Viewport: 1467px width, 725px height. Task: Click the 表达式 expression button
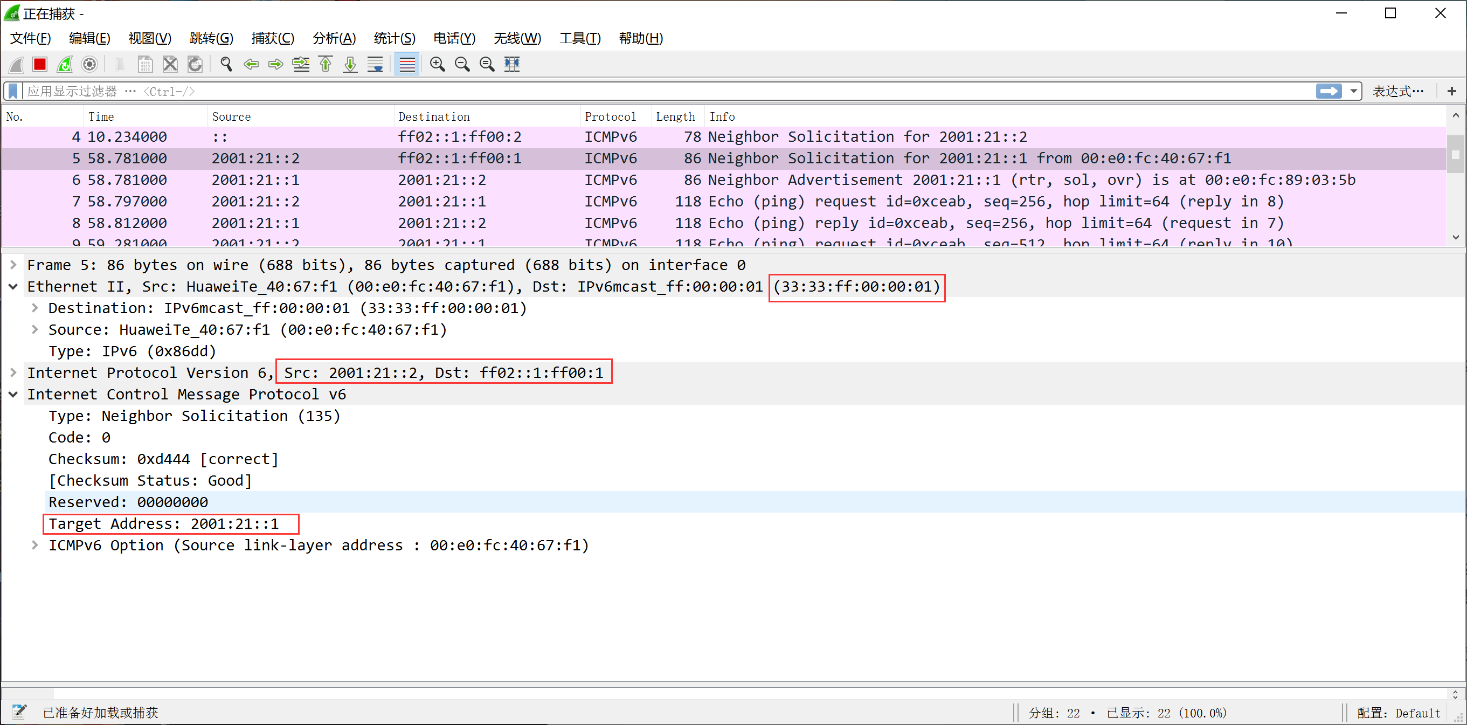(1398, 91)
